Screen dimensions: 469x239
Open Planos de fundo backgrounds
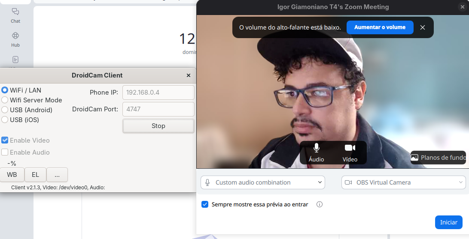click(x=438, y=158)
